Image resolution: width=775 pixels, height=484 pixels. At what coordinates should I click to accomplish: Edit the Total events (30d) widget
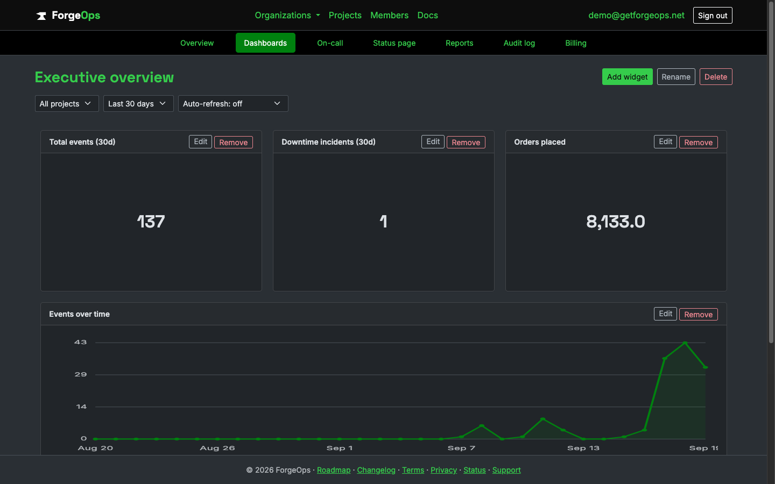point(200,142)
